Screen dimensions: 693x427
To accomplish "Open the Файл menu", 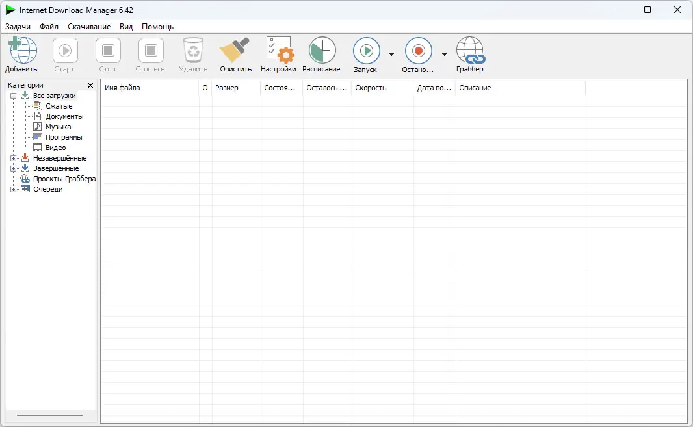I will click(49, 27).
